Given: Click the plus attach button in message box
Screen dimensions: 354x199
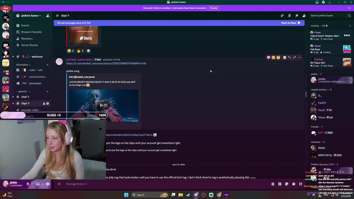Looking at the screenshot, I should (59, 184).
